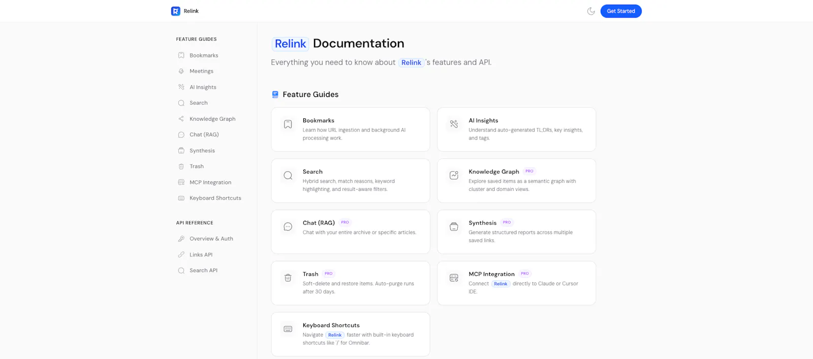Toggle dark mode with the moon icon
The height and width of the screenshot is (359, 813).
591,11
